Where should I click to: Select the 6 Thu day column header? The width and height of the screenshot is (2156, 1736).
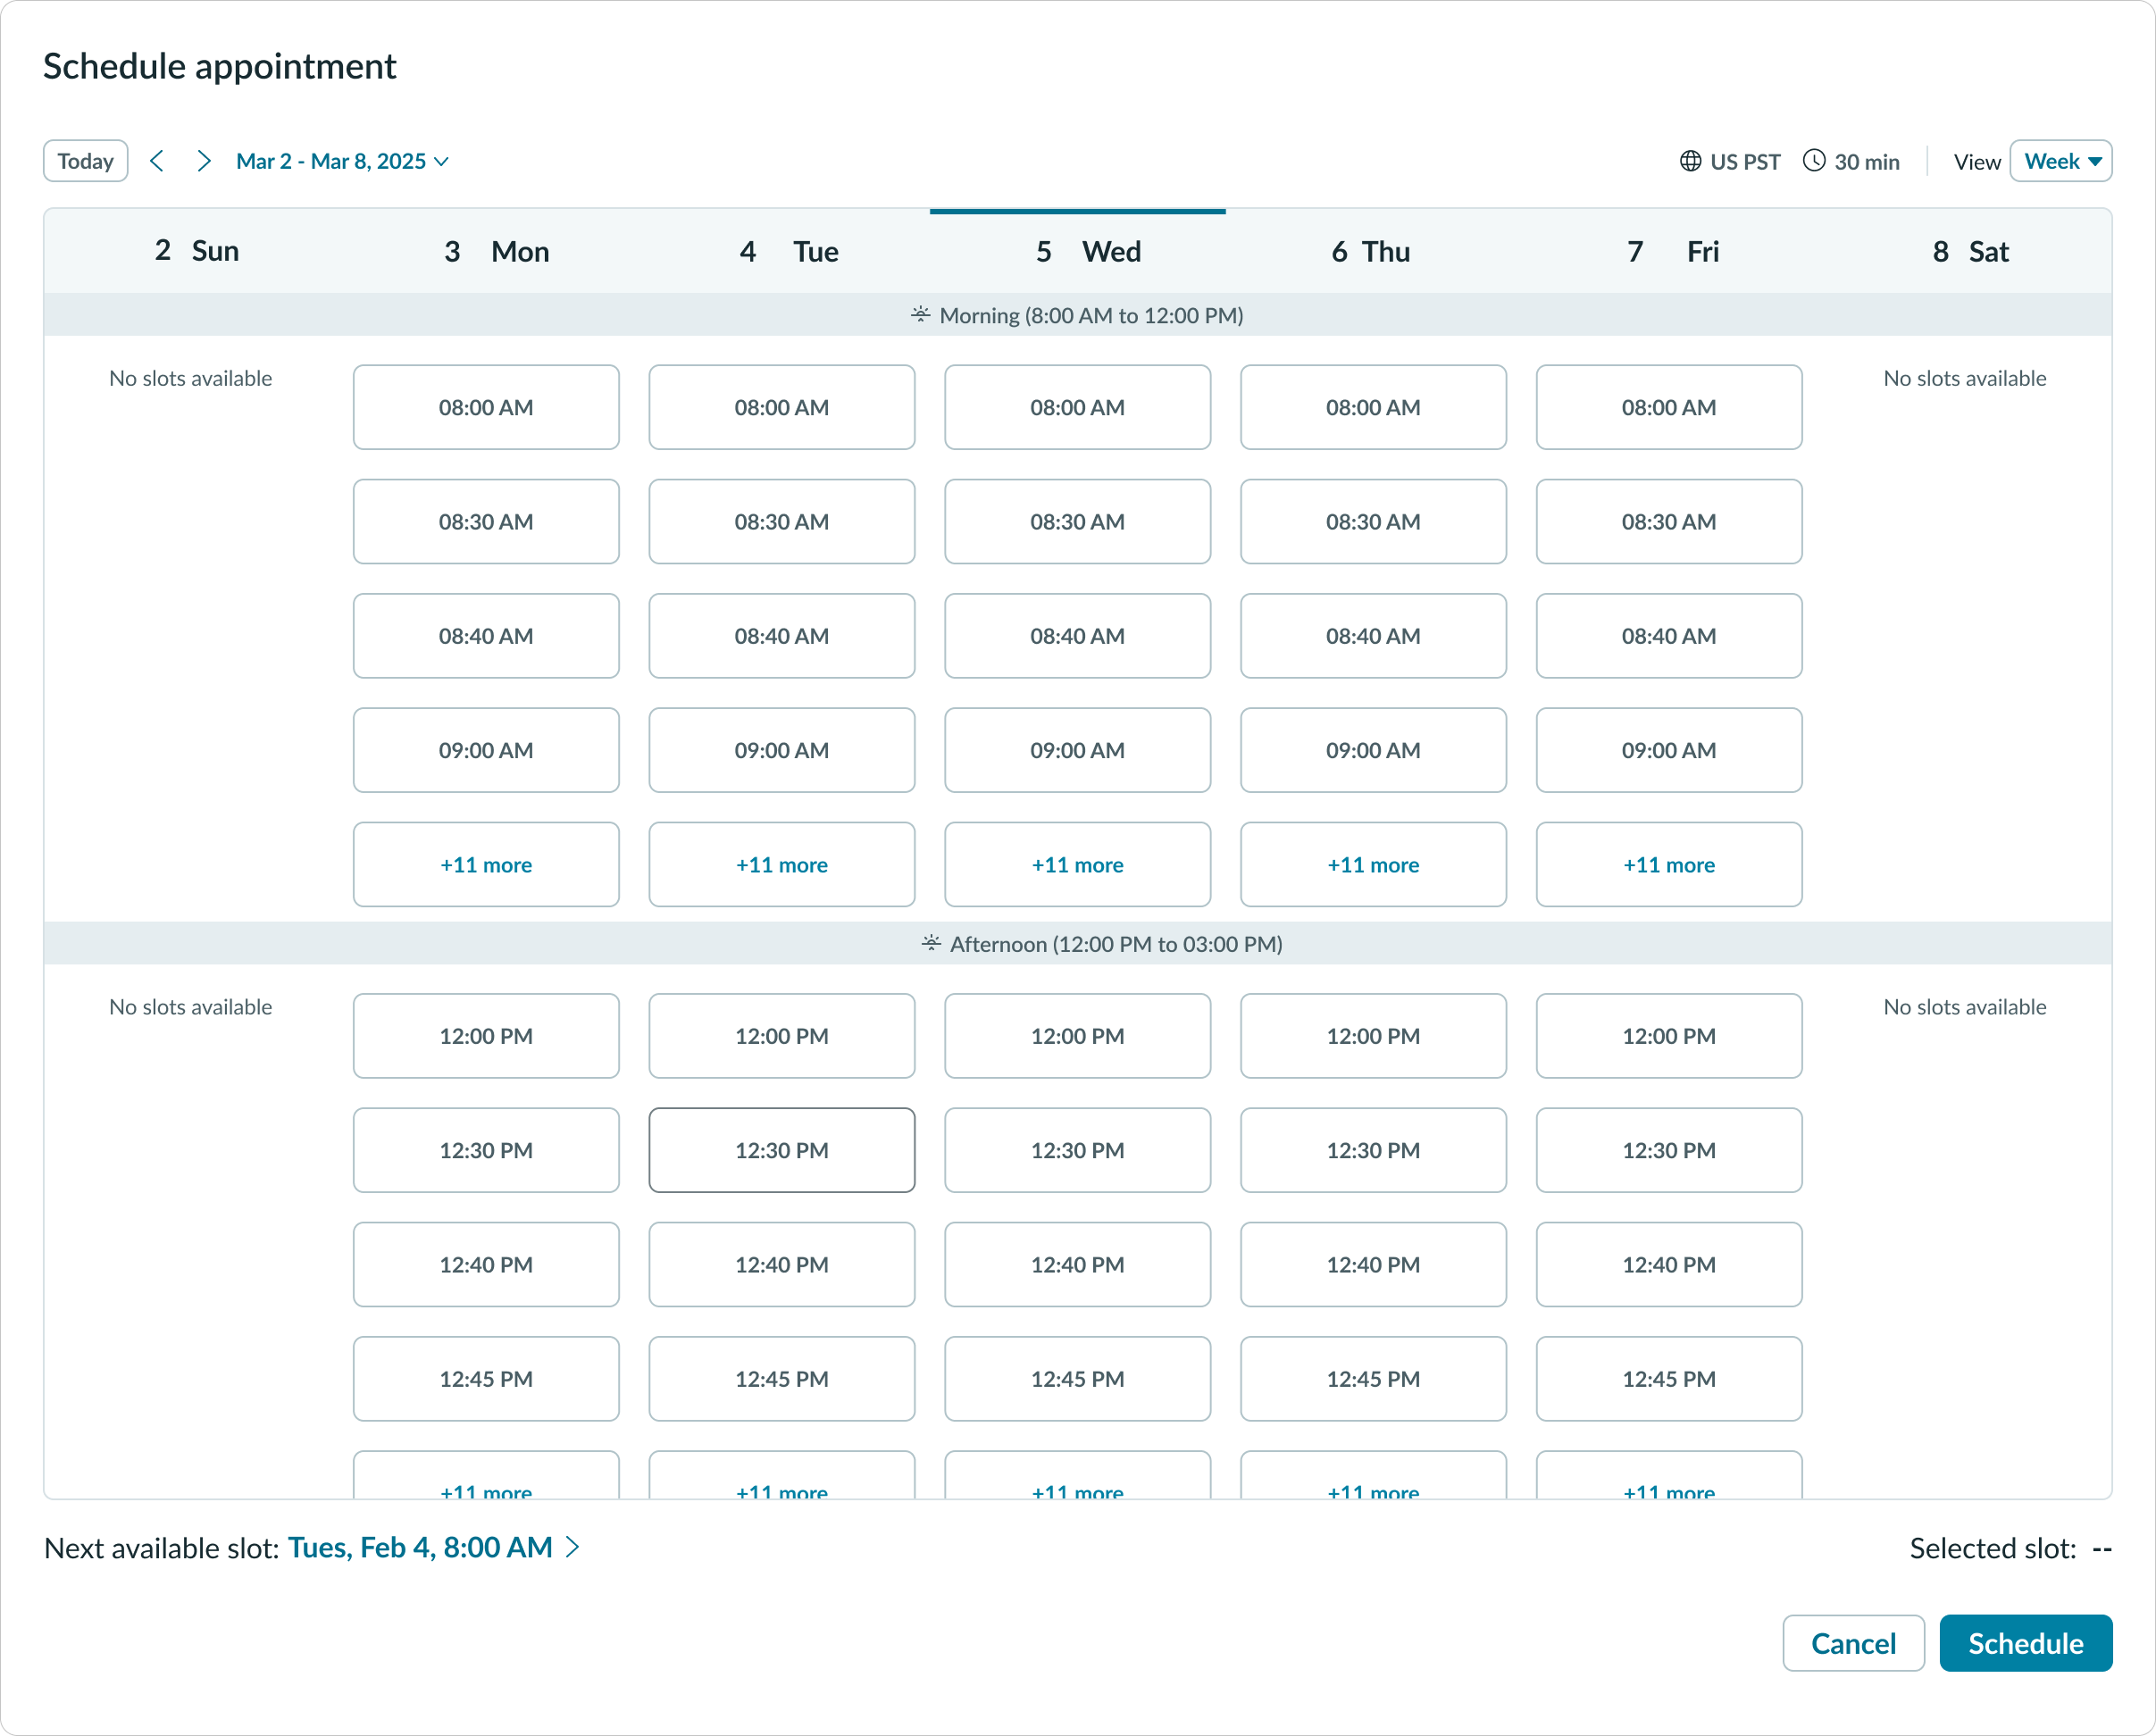tap(1372, 251)
